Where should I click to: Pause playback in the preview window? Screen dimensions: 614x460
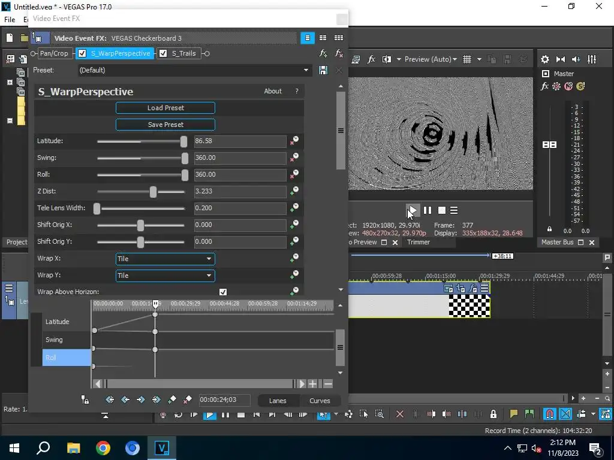pyautogui.click(x=427, y=210)
